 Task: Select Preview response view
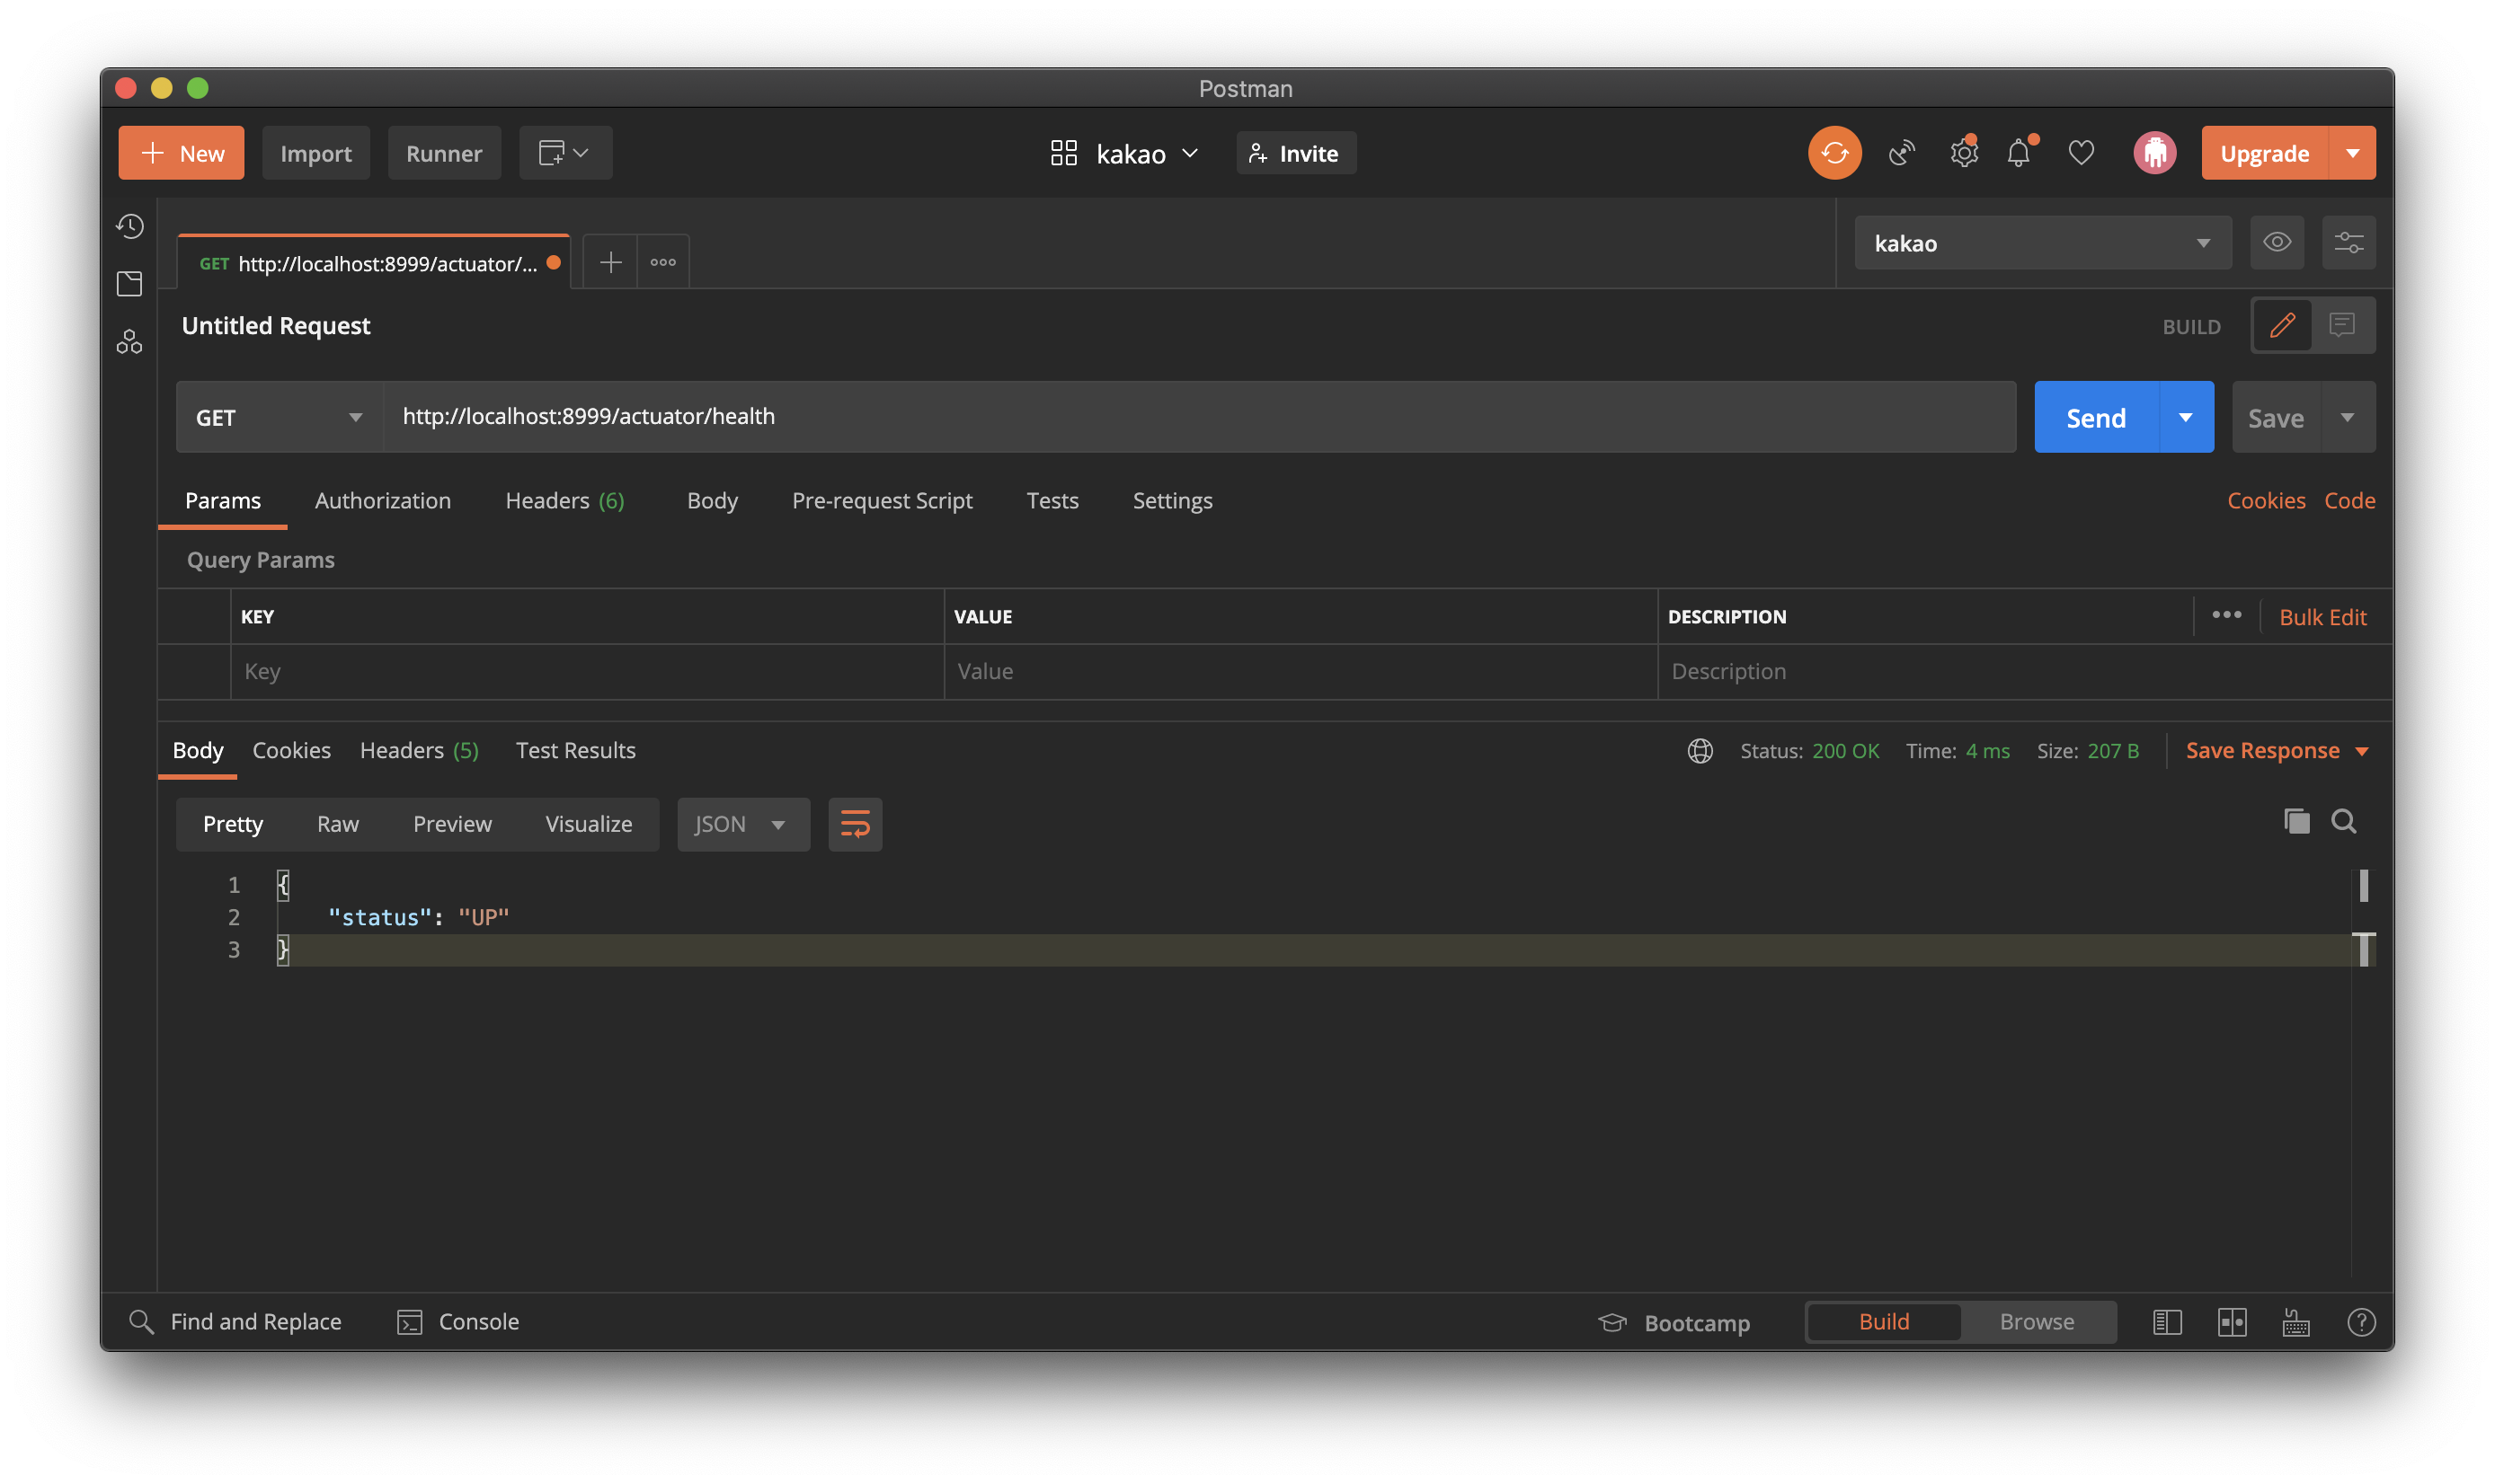(452, 824)
